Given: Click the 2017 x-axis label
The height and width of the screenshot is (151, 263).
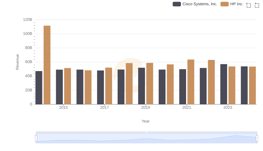Looking at the screenshot, I should pyautogui.click(x=105, y=107).
